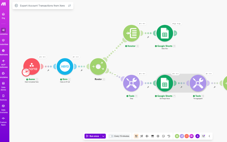Open the notes icon in toolbar
227x142 pixels.
click(163, 136)
